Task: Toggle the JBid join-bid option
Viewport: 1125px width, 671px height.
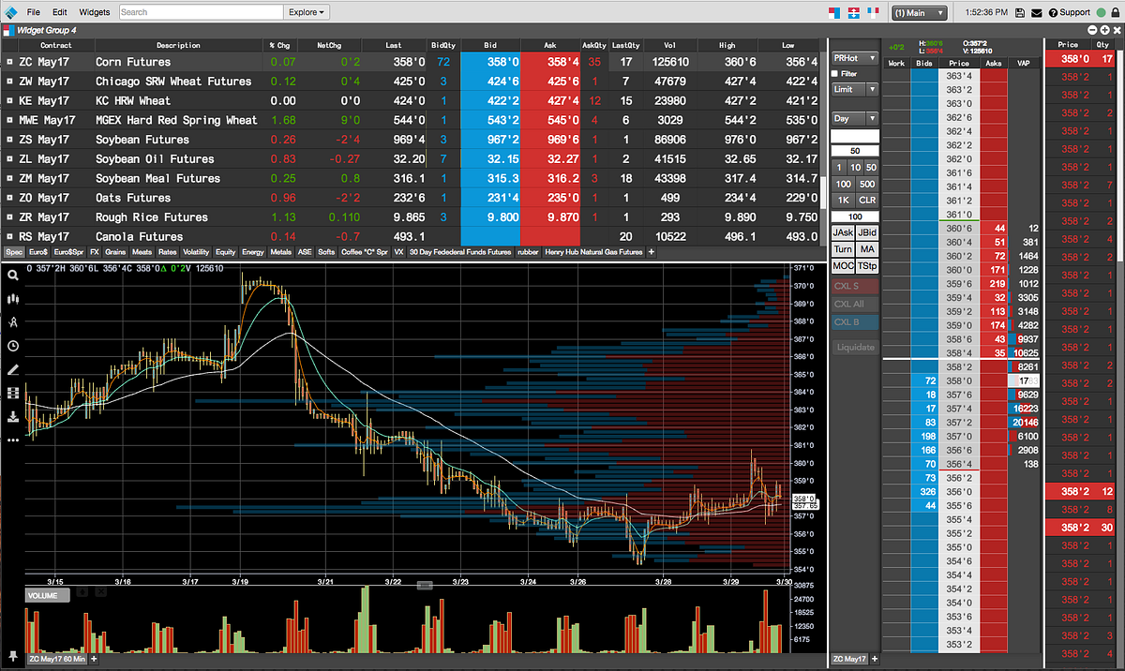Action: tap(865, 231)
